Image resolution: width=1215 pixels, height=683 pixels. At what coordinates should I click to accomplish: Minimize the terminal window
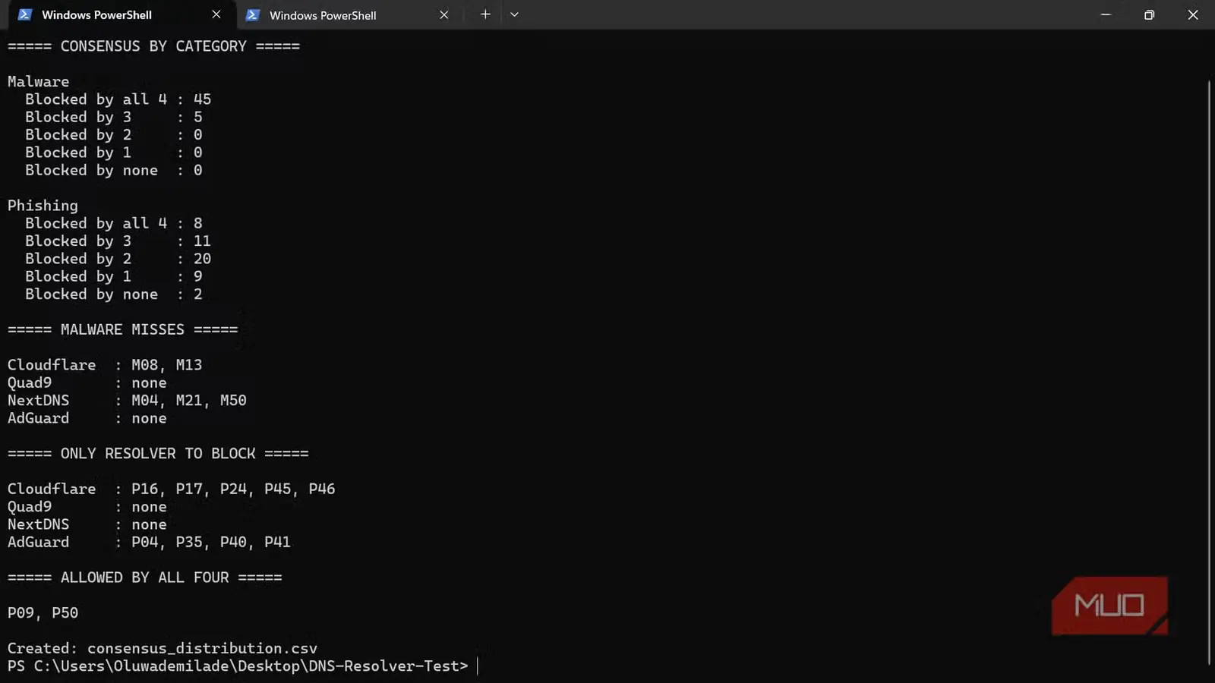[x=1106, y=14]
